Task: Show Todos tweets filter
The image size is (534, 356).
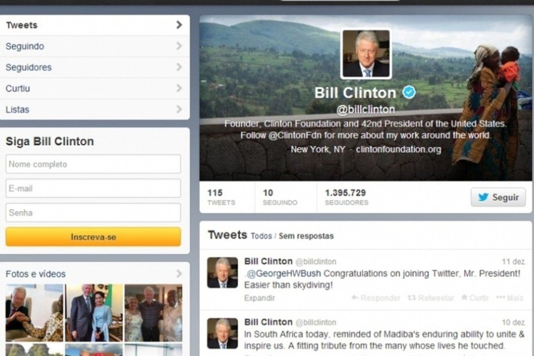Action: click(x=261, y=236)
